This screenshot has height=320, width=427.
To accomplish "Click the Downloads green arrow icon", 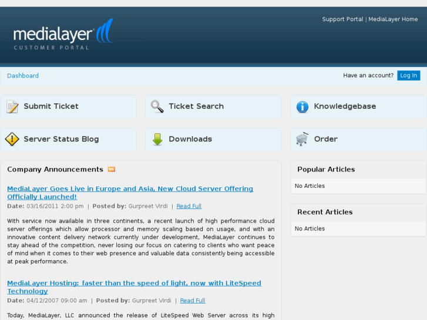I will (157, 139).
